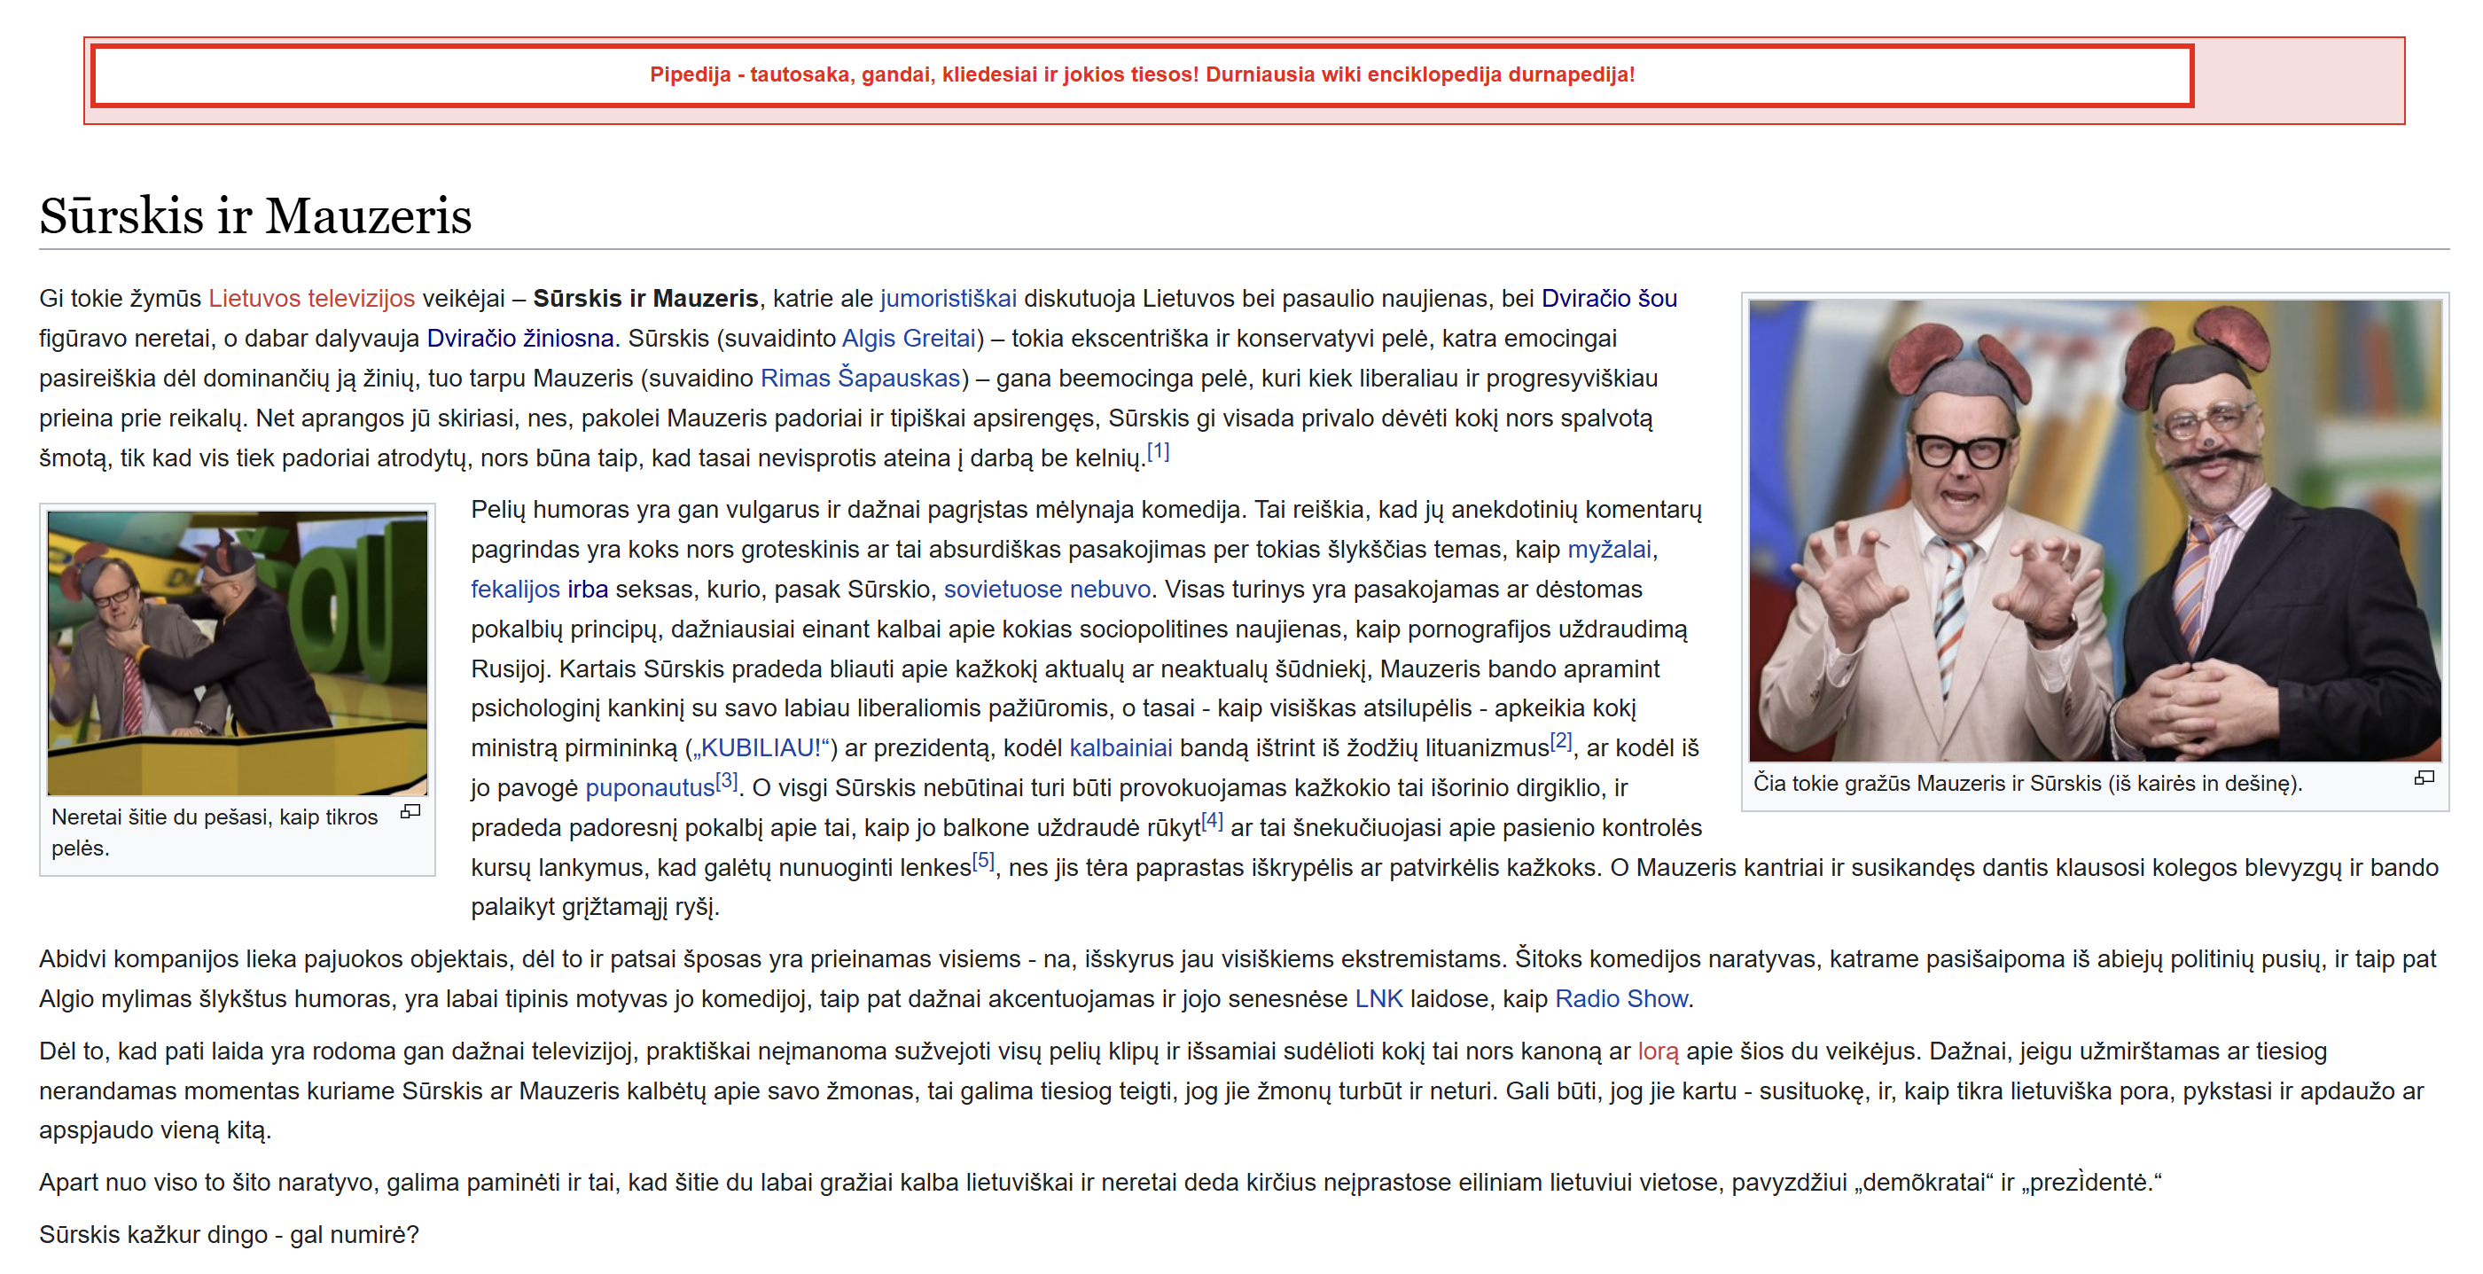Open Algis Greitai actor link
The image size is (2483, 1274).
pos(908,339)
